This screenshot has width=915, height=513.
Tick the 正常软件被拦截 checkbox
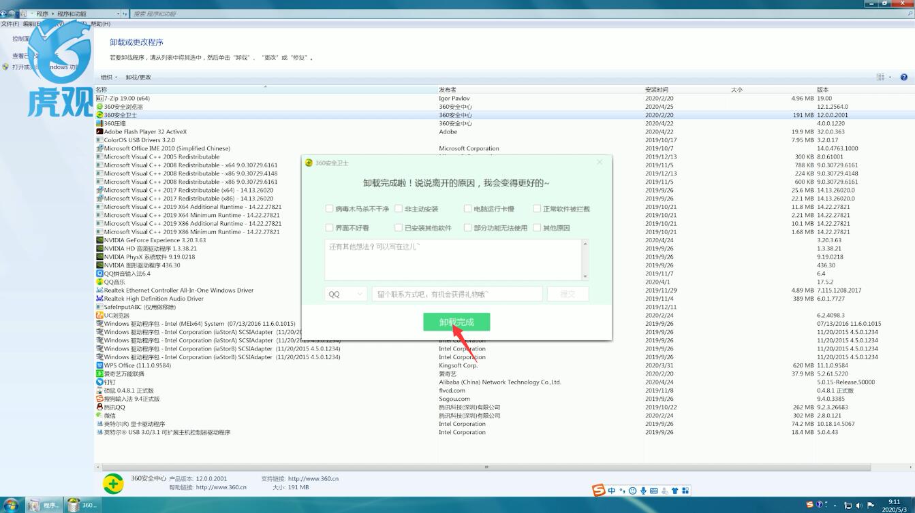click(x=537, y=209)
